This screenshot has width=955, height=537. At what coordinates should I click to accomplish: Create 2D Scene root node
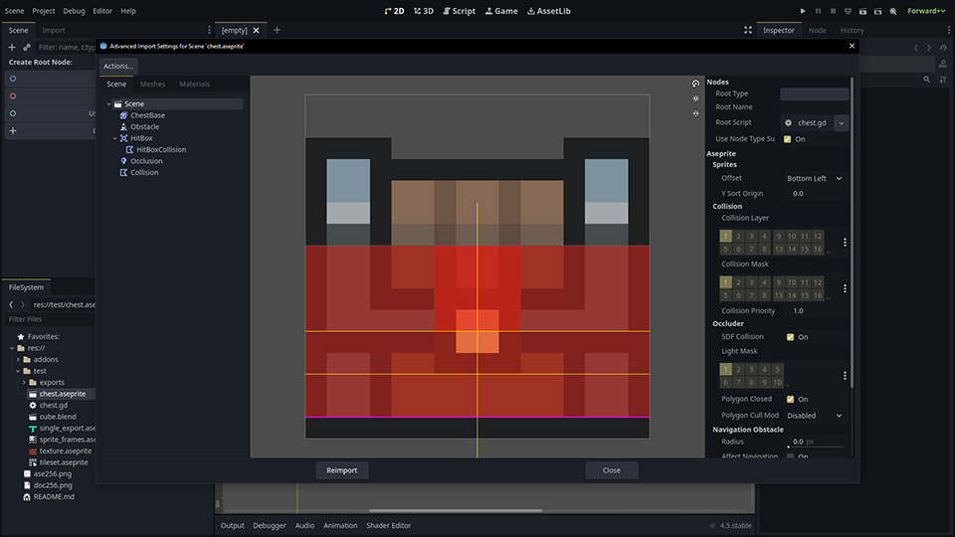point(50,79)
